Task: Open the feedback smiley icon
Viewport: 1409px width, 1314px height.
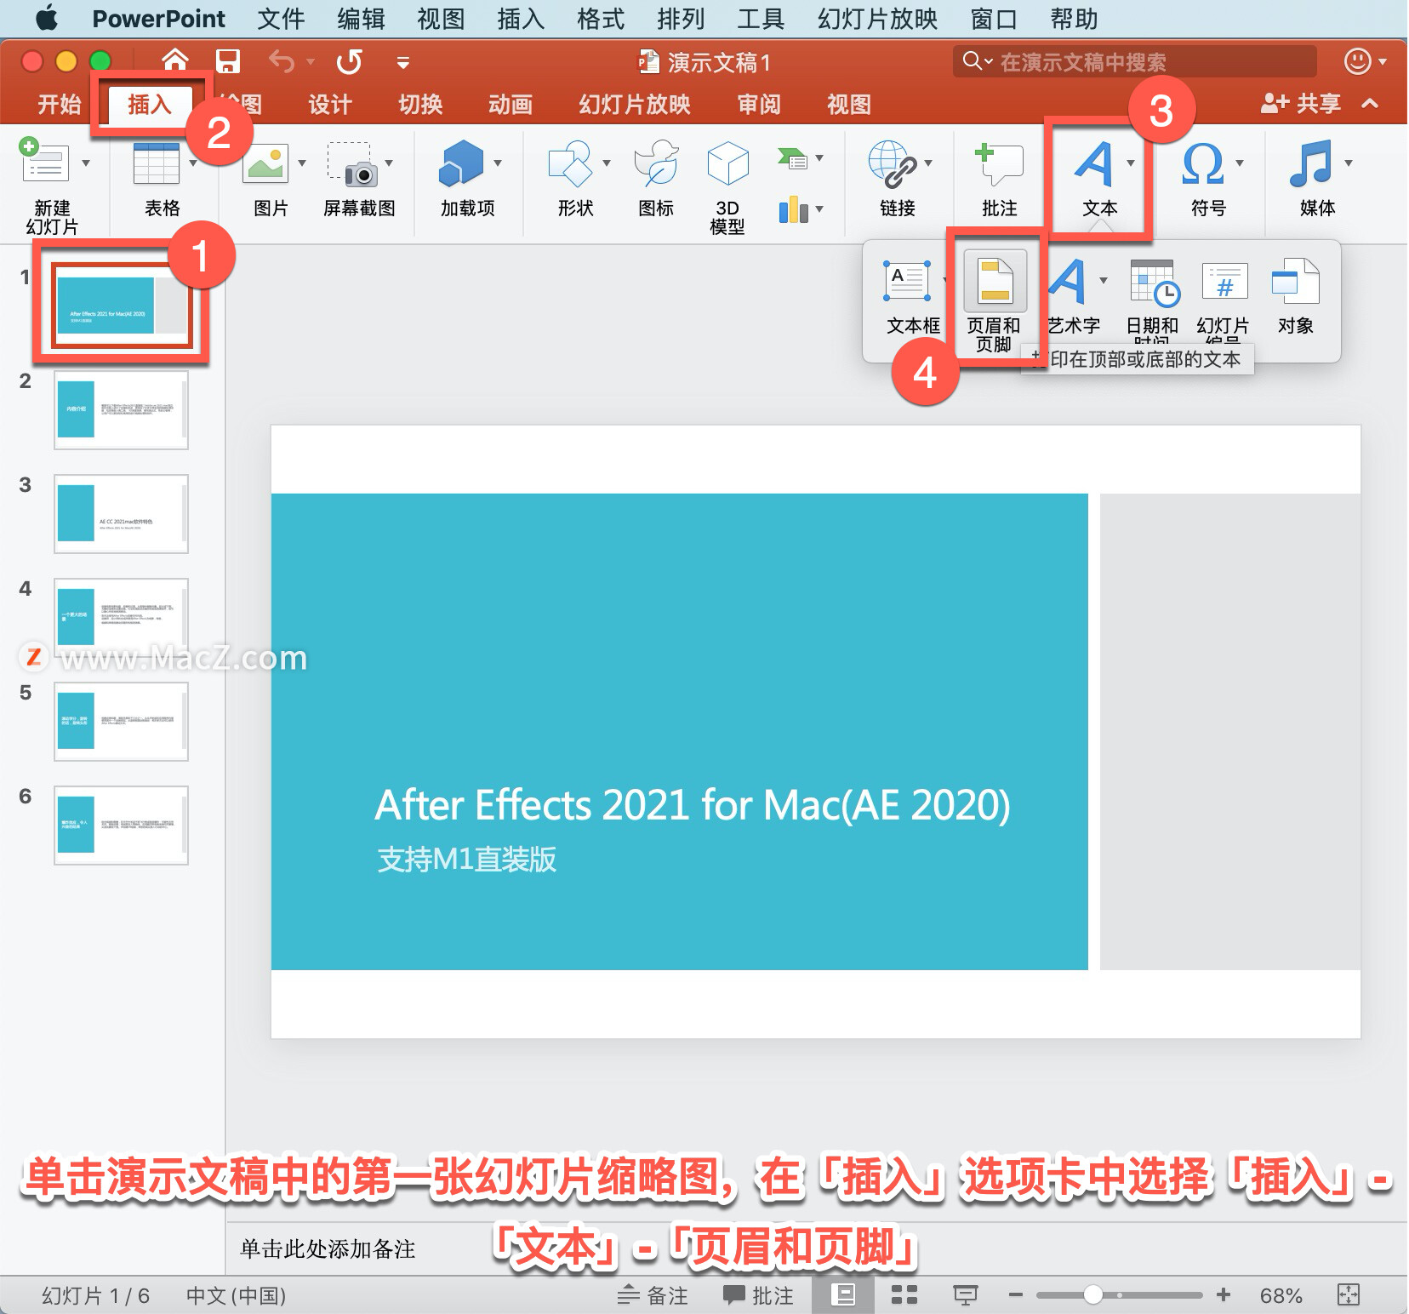Action: 1357,61
